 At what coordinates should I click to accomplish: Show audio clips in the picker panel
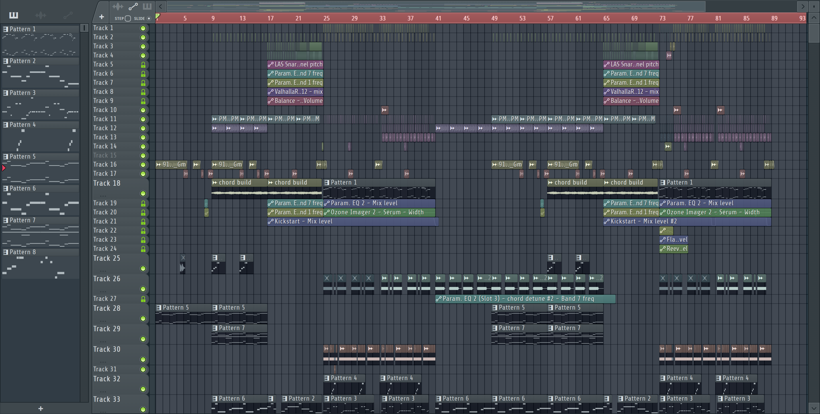pos(41,15)
